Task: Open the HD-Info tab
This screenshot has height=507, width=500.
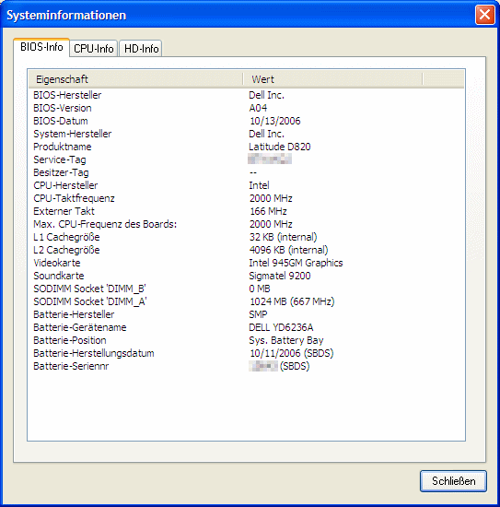Action: tap(141, 49)
